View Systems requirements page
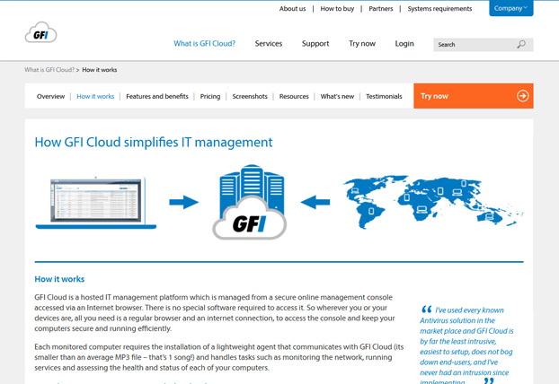Viewport: 559px width, 384px height. pyautogui.click(x=439, y=9)
